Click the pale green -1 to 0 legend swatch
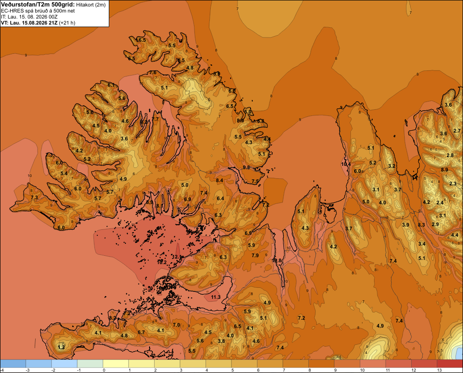This screenshot has width=463, height=373. tap(90, 364)
